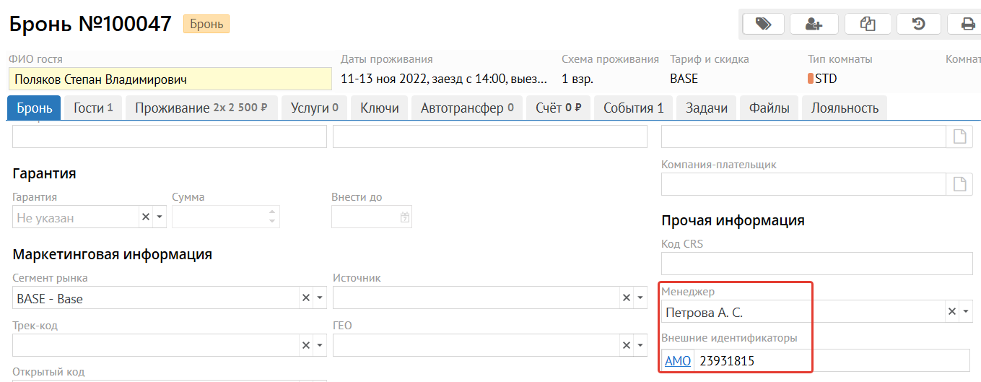Clear the Сегмент рынка value with X

[x=306, y=298]
